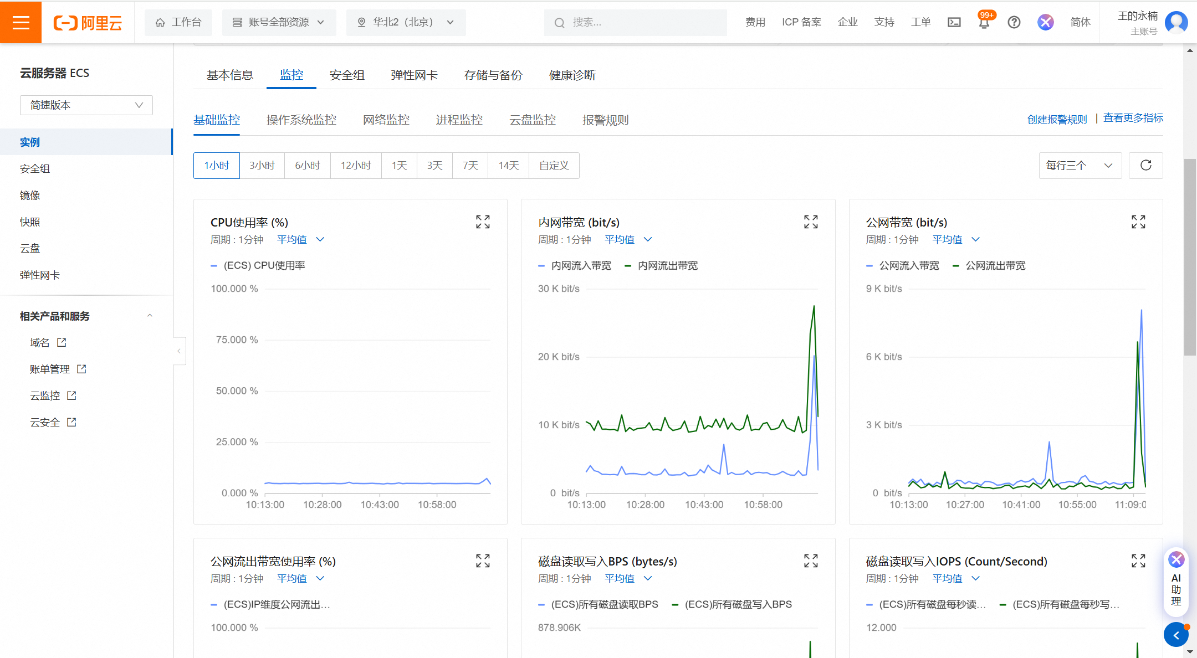Click the blue collapse arrow floating button
Viewport: 1197px width, 658px height.
[x=1176, y=635]
